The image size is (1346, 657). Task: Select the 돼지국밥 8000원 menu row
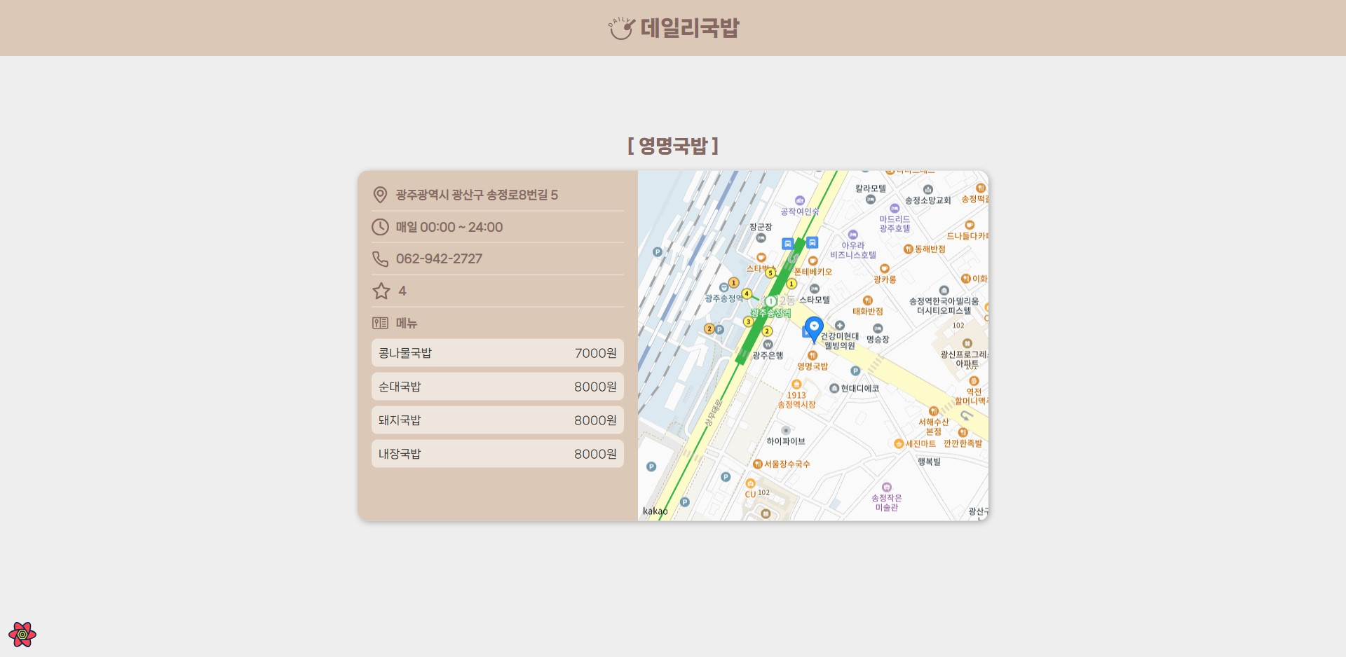tap(498, 420)
